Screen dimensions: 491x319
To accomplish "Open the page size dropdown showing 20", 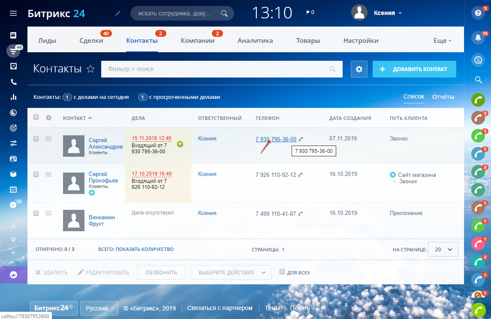I will (x=443, y=249).
